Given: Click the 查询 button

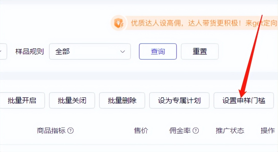Looking at the screenshot, I should click(158, 52).
